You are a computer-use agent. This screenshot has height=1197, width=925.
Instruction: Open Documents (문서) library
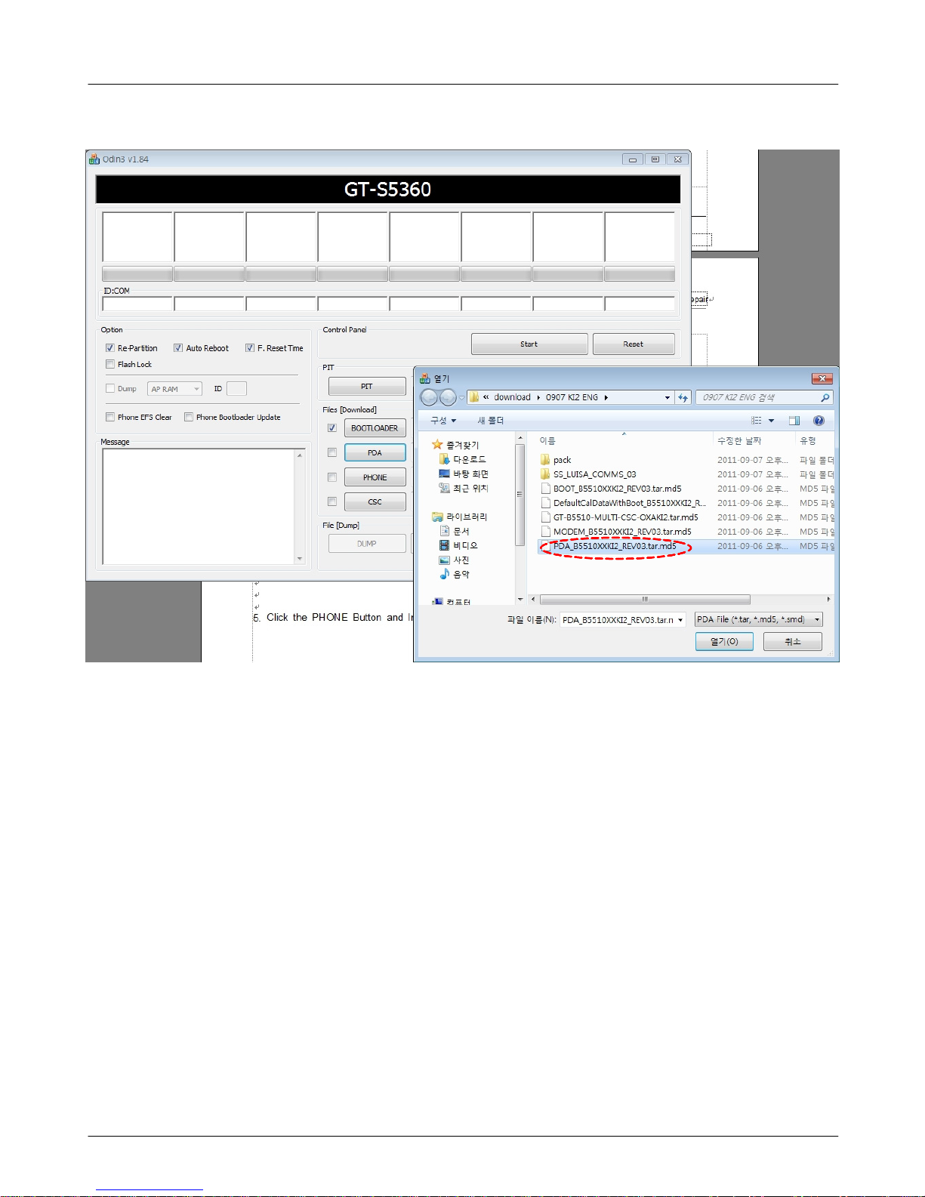pyautogui.click(x=455, y=531)
